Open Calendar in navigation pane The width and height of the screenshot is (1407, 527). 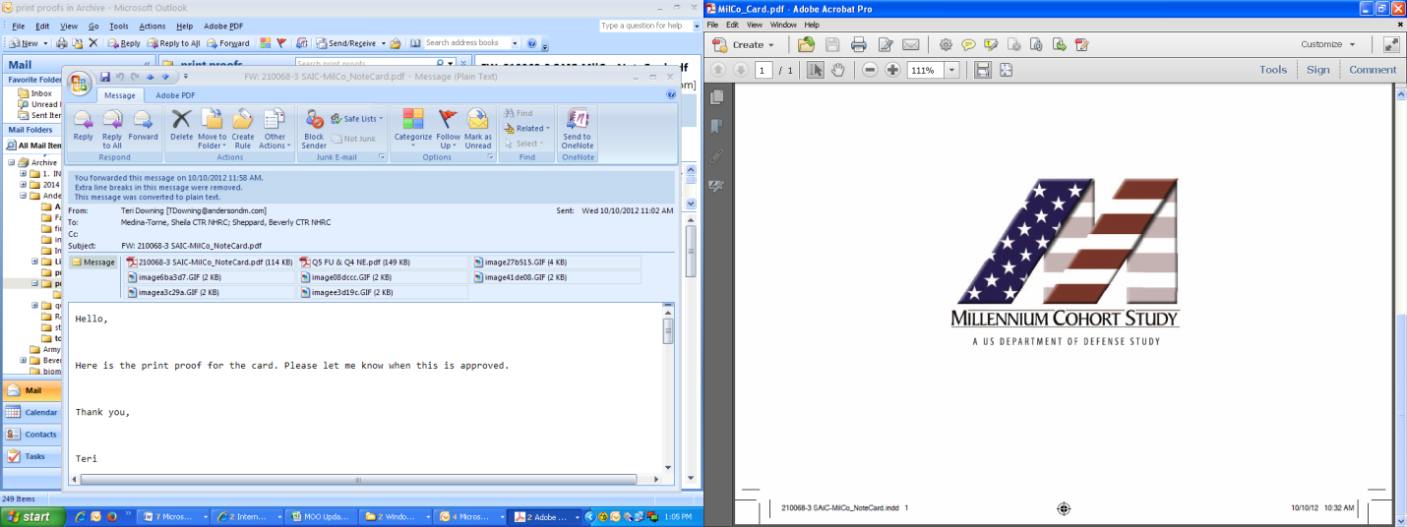[30, 412]
